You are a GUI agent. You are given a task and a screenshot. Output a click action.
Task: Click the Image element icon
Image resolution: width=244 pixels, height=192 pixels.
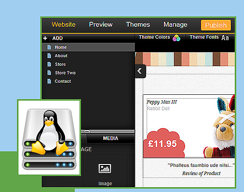coord(105,169)
